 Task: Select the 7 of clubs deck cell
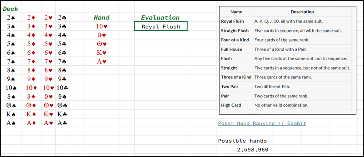pos(62,62)
